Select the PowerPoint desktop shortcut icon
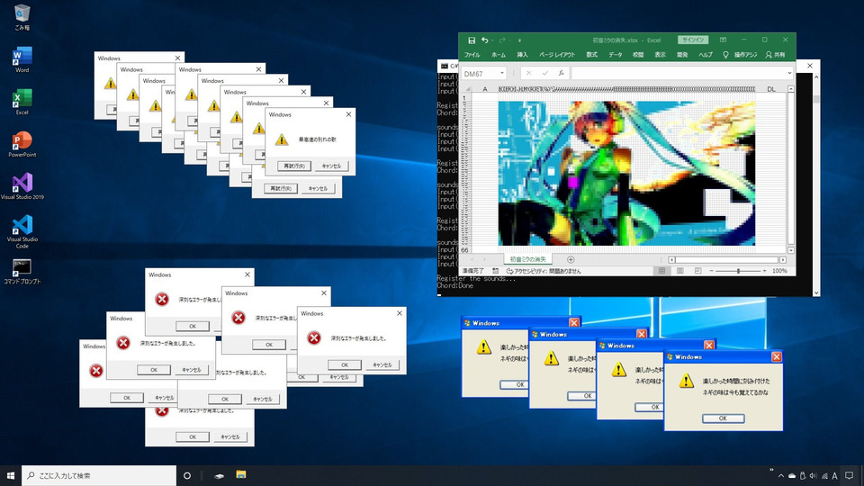 pyautogui.click(x=22, y=144)
